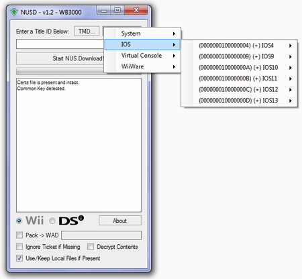Click the TMD... button
This screenshot has height=279, width=302.
point(87,32)
